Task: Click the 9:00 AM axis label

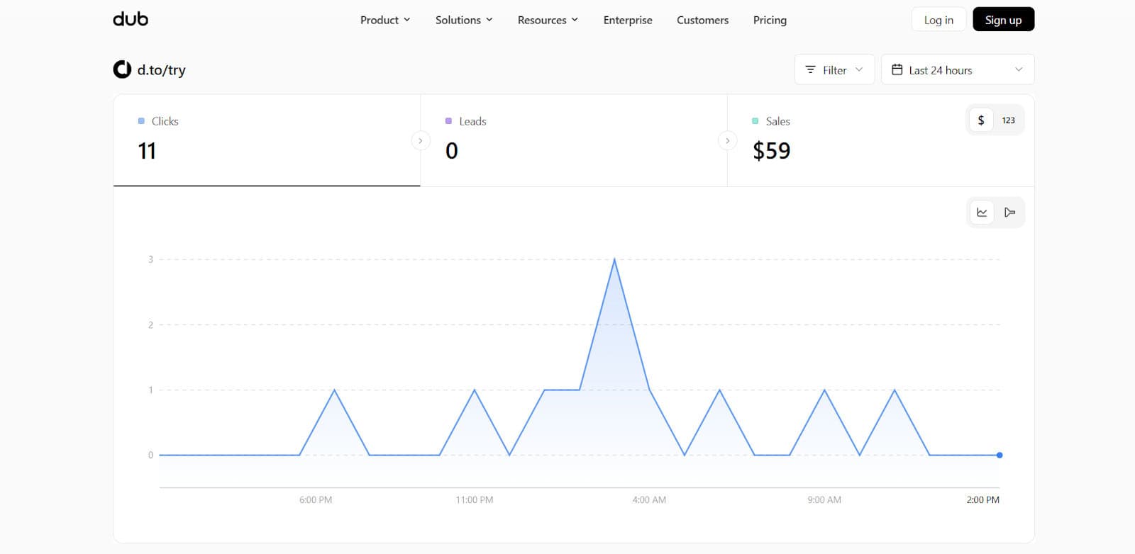Action: pyautogui.click(x=824, y=499)
